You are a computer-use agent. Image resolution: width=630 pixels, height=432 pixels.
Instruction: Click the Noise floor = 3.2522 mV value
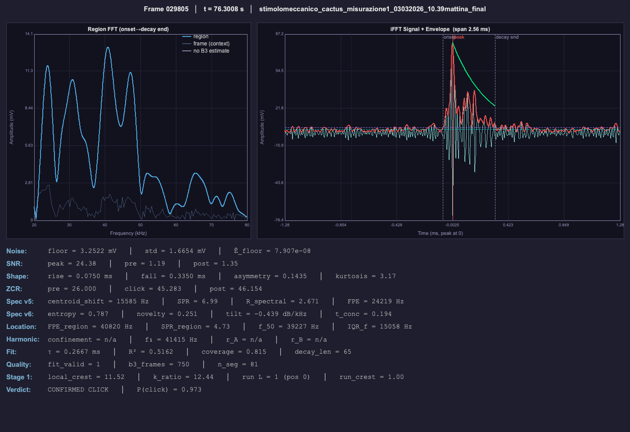pos(82,251)
